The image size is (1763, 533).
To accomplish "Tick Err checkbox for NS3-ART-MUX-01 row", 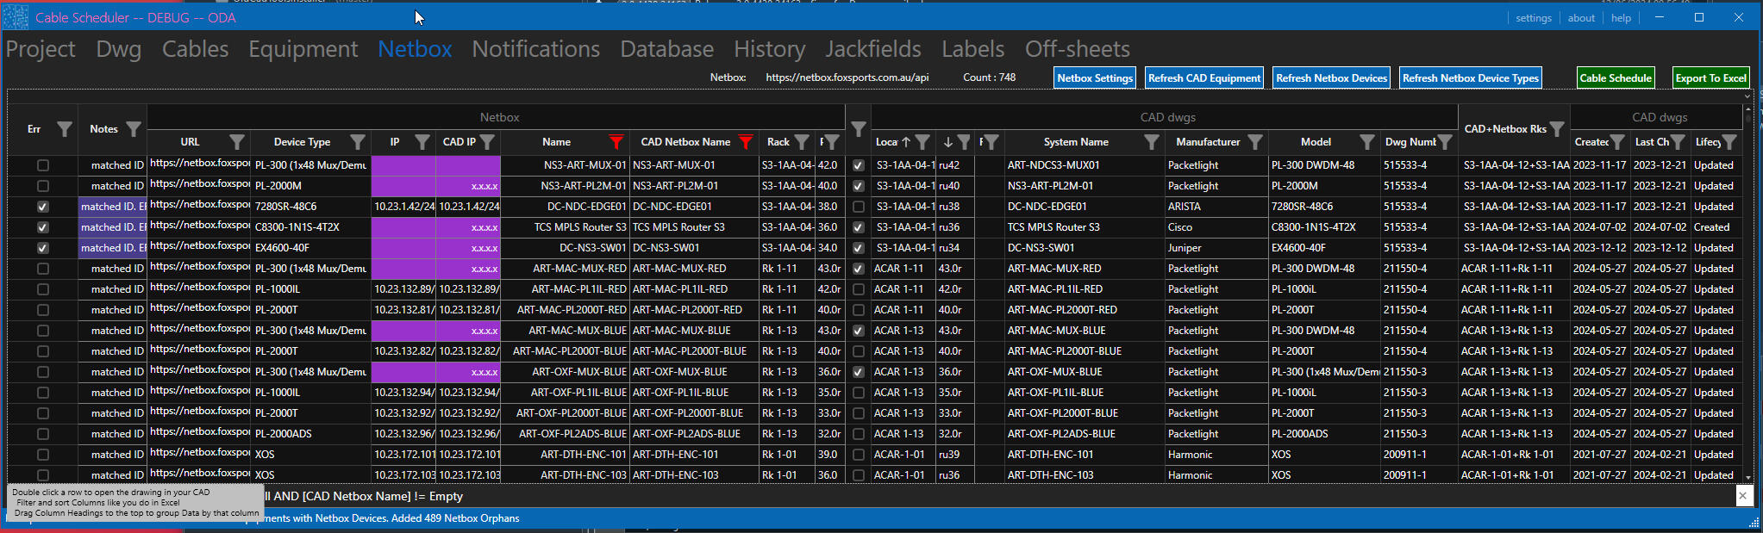I will (x=43, y=165).
